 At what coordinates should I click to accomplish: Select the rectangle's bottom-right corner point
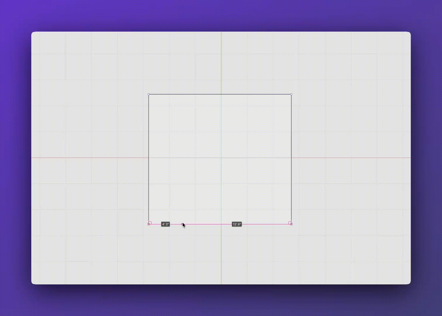(291, 224)
